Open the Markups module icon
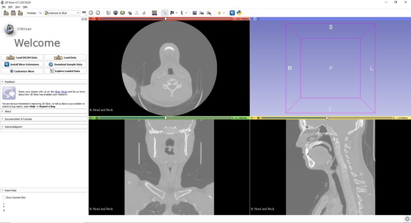Image resolution: width=411 pixels, height=223 pixels. click(137, 13)
